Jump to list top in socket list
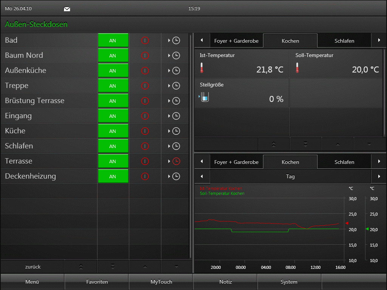 click(x=81, y=267)
